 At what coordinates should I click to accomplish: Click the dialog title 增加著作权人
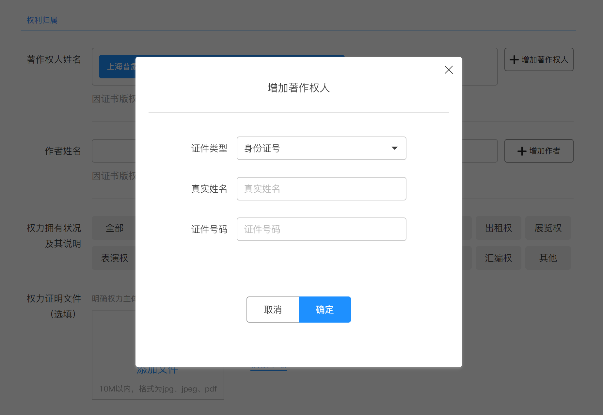pyautogui.click(x=298, y=88)
